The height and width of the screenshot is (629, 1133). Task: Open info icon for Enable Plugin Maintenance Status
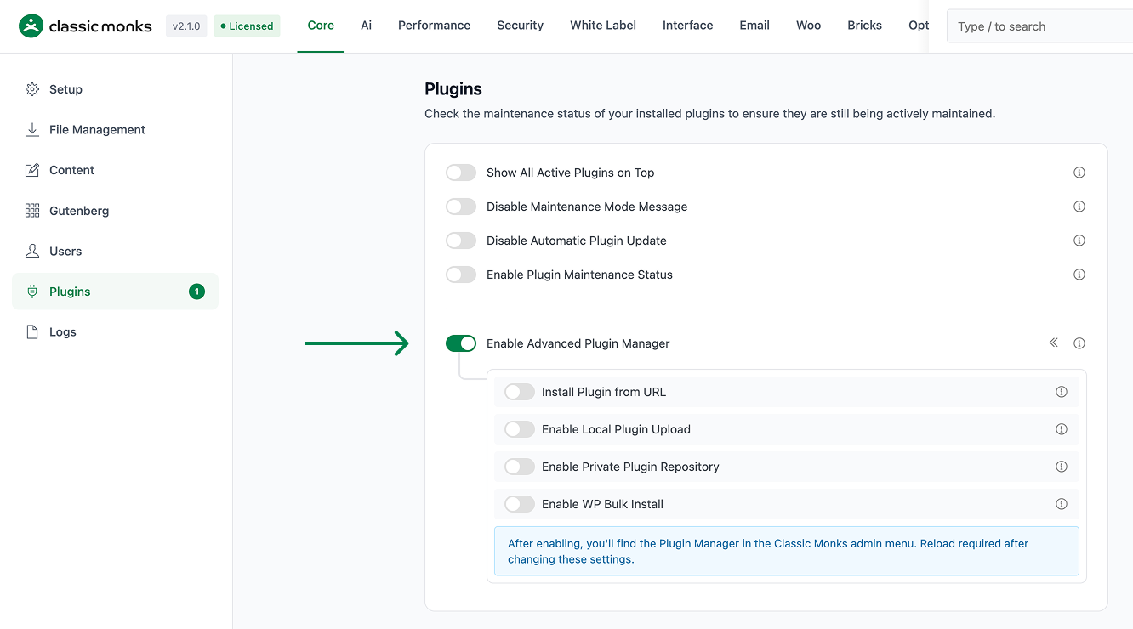(x=1079, y=275)
